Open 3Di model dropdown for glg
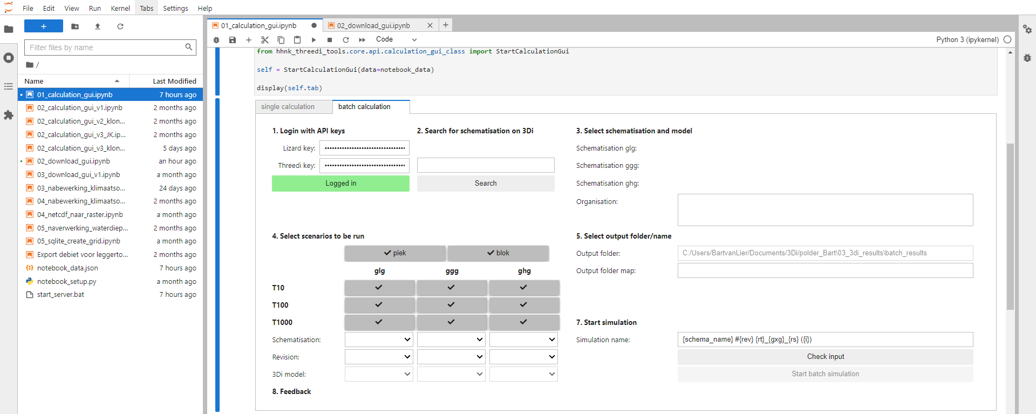This screenshot has width=1036, height=414. pyautogui.click(x=379, y=374)
